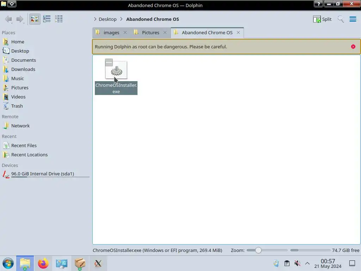361x271 pixels.
Task: Click the free disk space bar
Action: pyautogui.click(x=310, y=250)
